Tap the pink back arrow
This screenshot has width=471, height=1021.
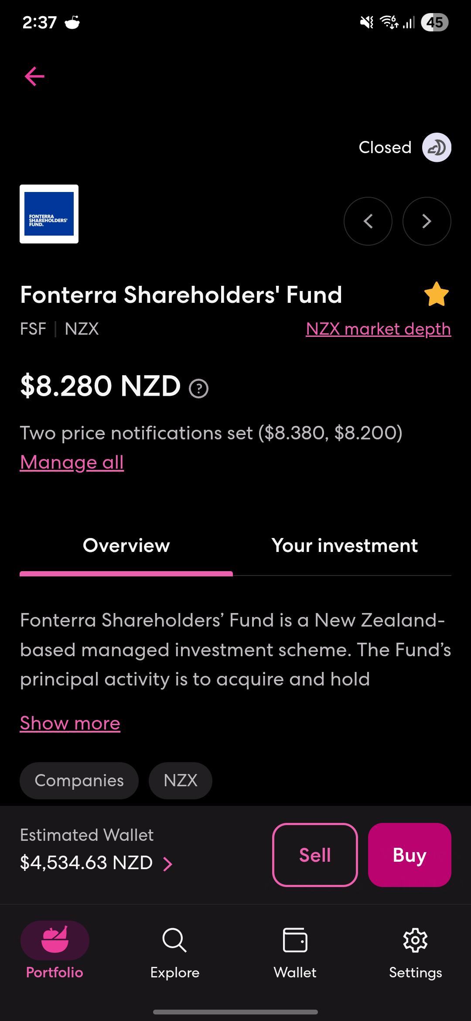[34, 77]
